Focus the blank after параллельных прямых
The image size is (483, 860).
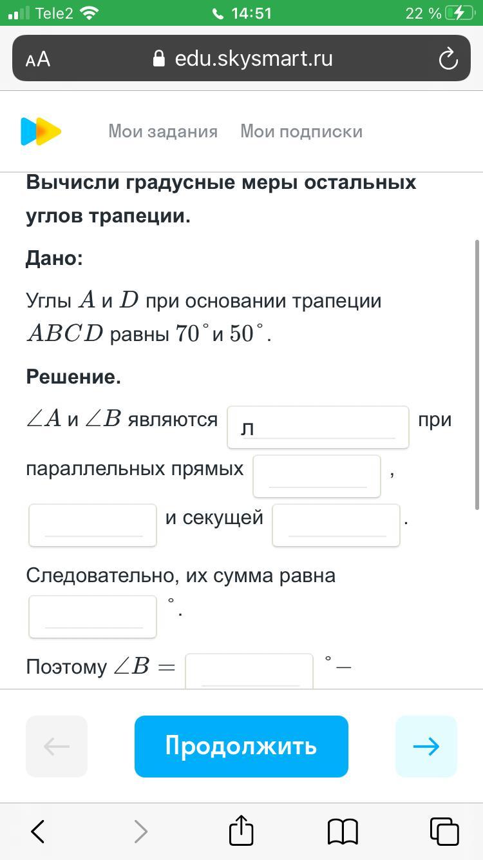click(317, 476)
